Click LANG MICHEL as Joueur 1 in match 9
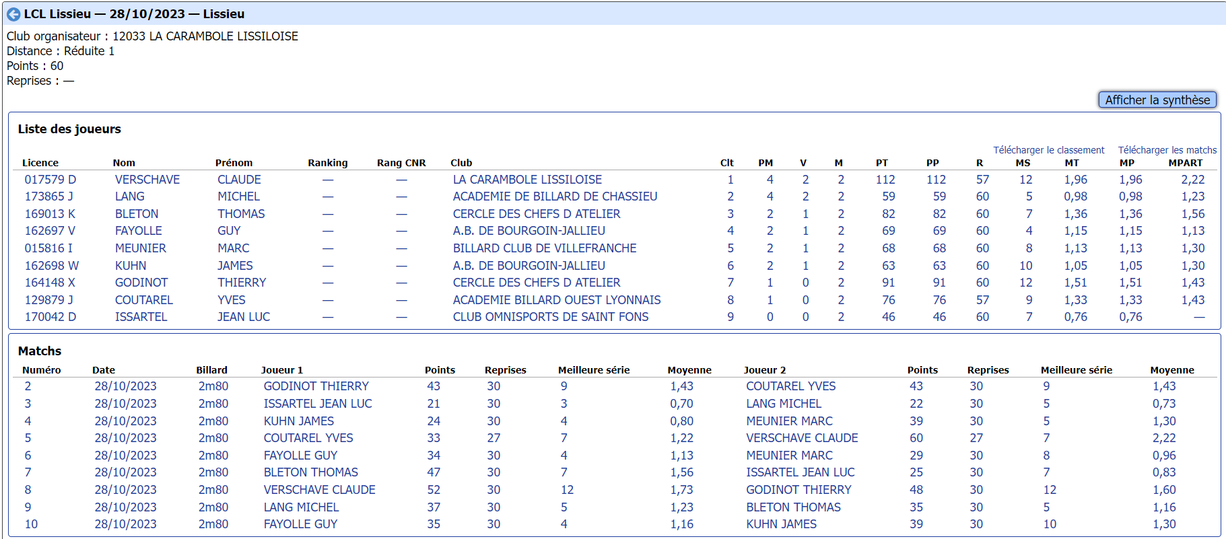The image size is (1226, 539). [x=302, y=507]
